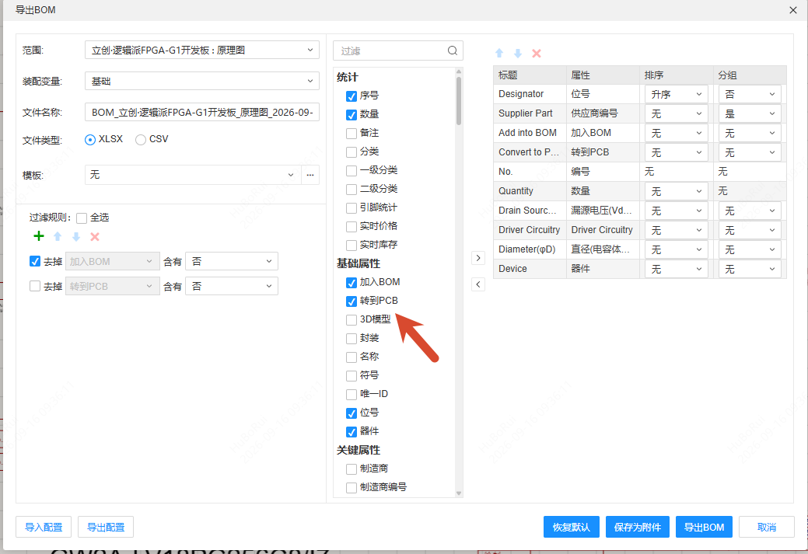
Task: Remove property with left arrow button
Action: pyautogui.click(x=478, y=284)
